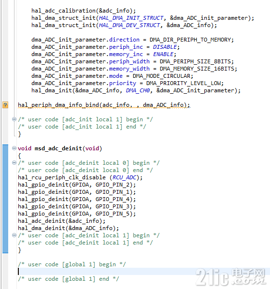Click the global 1 begin comment
This screenshot has height=289, width=270.
[72, 264]
